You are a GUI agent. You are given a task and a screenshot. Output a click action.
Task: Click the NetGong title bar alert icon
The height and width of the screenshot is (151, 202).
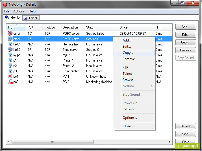point(5,5)
